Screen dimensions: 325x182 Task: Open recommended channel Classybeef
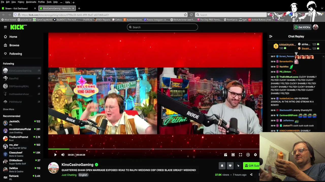point(22,154)
